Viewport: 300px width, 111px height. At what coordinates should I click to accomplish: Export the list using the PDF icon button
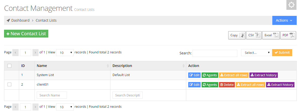288,35
